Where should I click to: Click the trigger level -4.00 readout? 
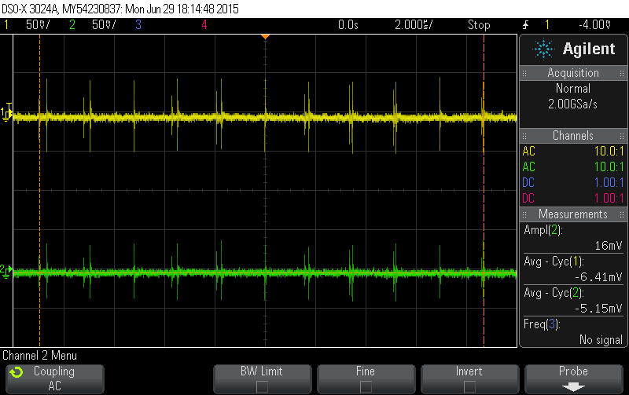click(x=595, y=25)
